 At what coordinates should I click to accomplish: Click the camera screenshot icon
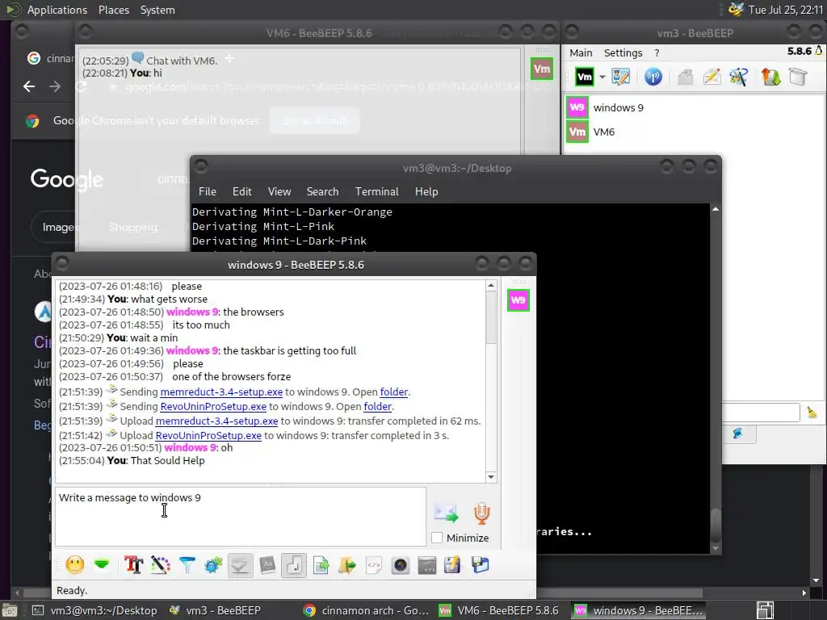[x=401, y=565]
